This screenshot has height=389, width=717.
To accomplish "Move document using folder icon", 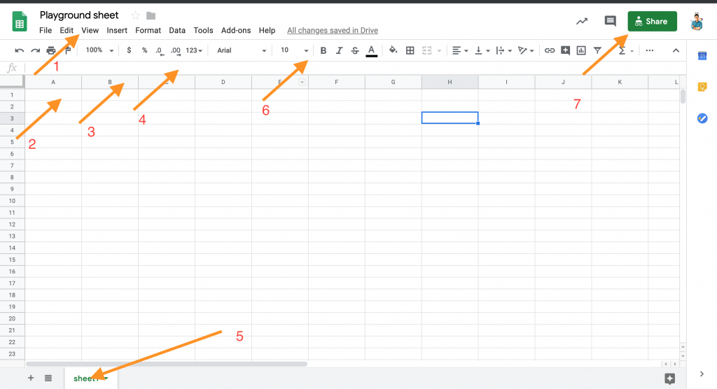I will point(151,15).
